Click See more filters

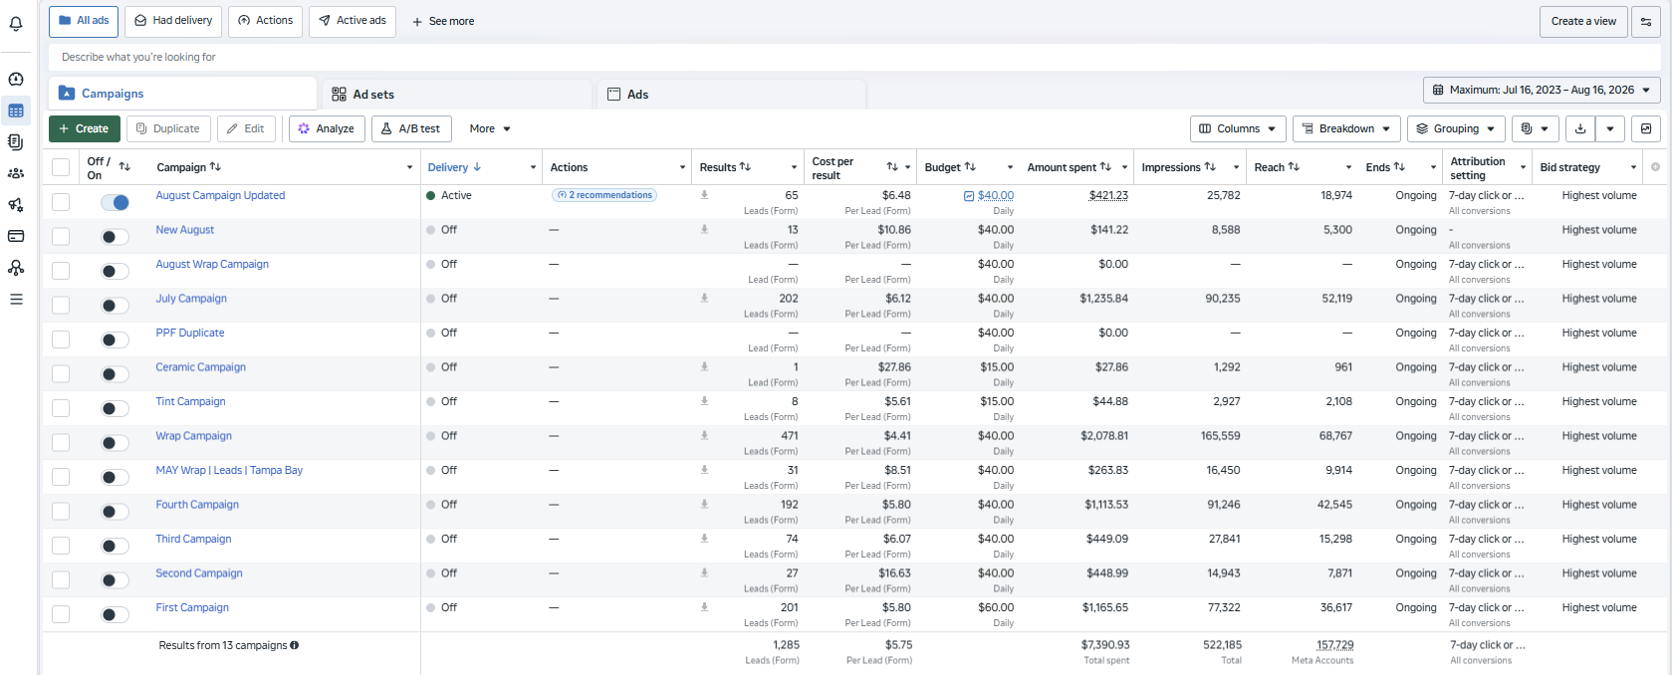(x=443, y=21)
